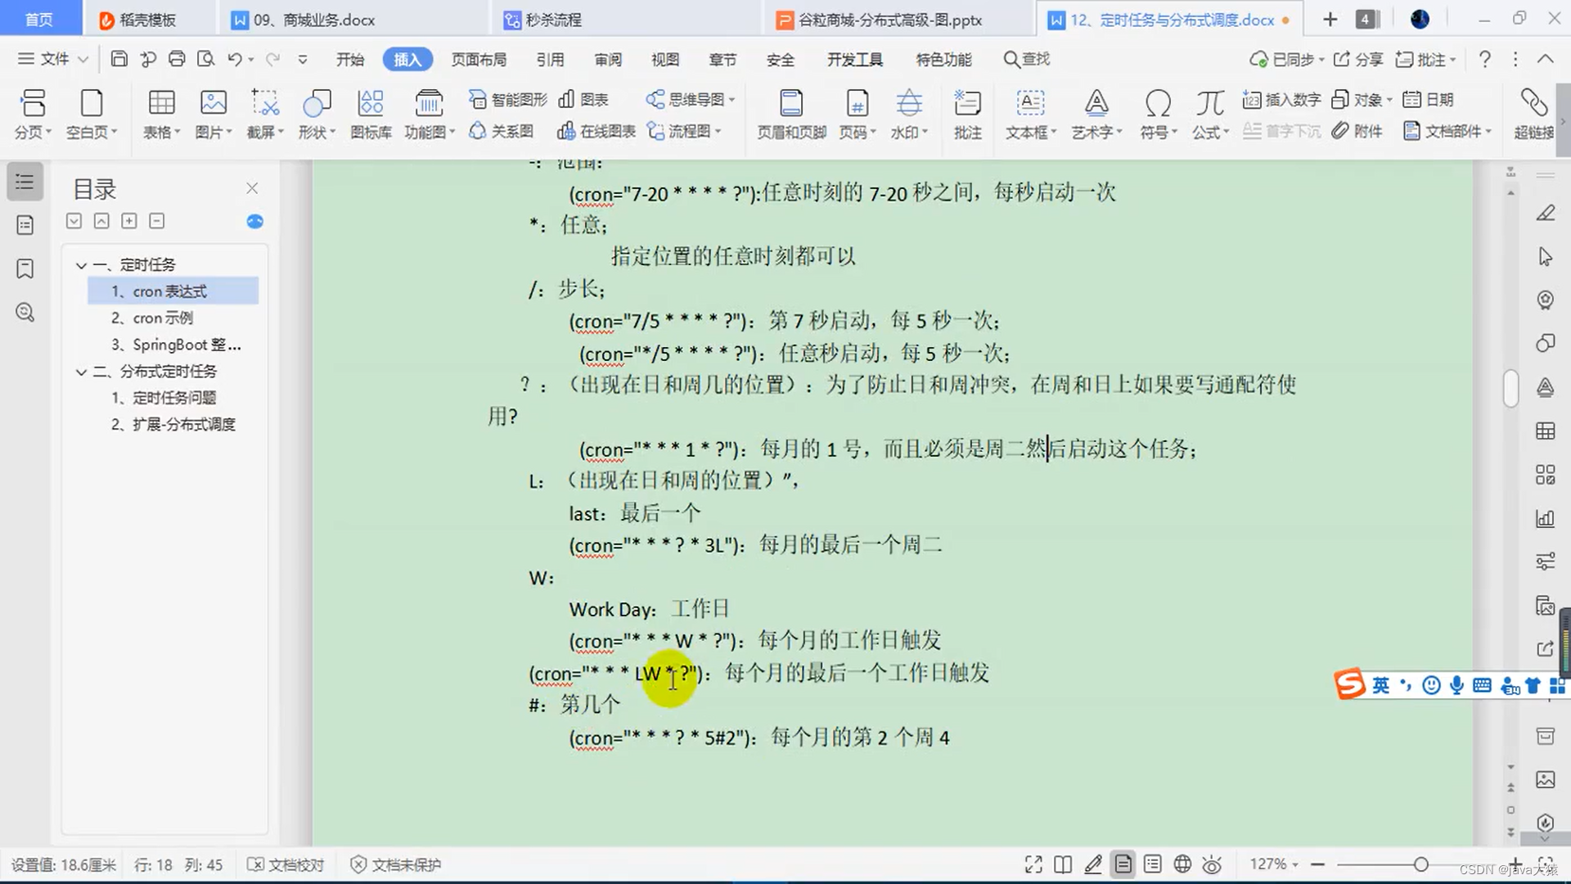Toggle the 目录 outline panel sidebar icon
The height and width of the screenshot is (884, 1571).
25,182
